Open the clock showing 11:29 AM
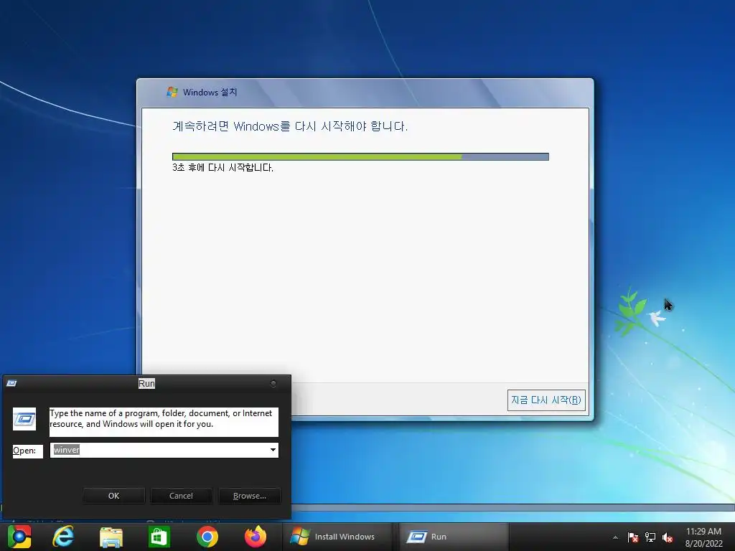This screenshot has width=735, height=551. coord(703,537)
